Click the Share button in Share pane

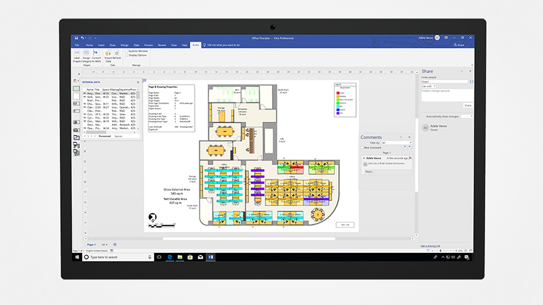[467, 105]
